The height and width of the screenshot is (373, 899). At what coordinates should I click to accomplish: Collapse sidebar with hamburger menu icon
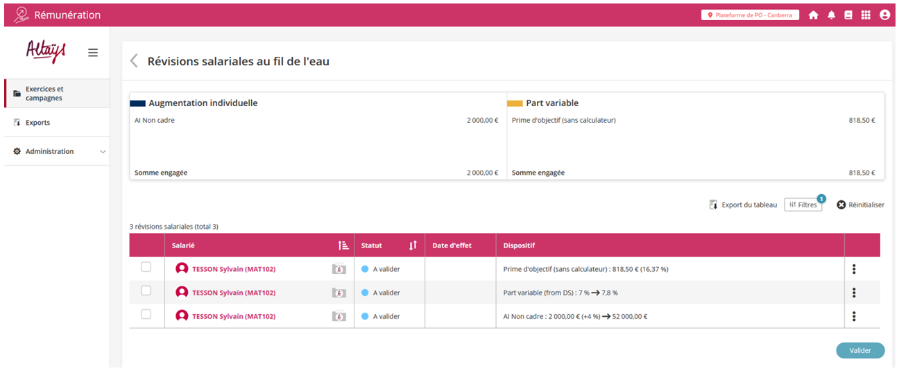point(93,53)
